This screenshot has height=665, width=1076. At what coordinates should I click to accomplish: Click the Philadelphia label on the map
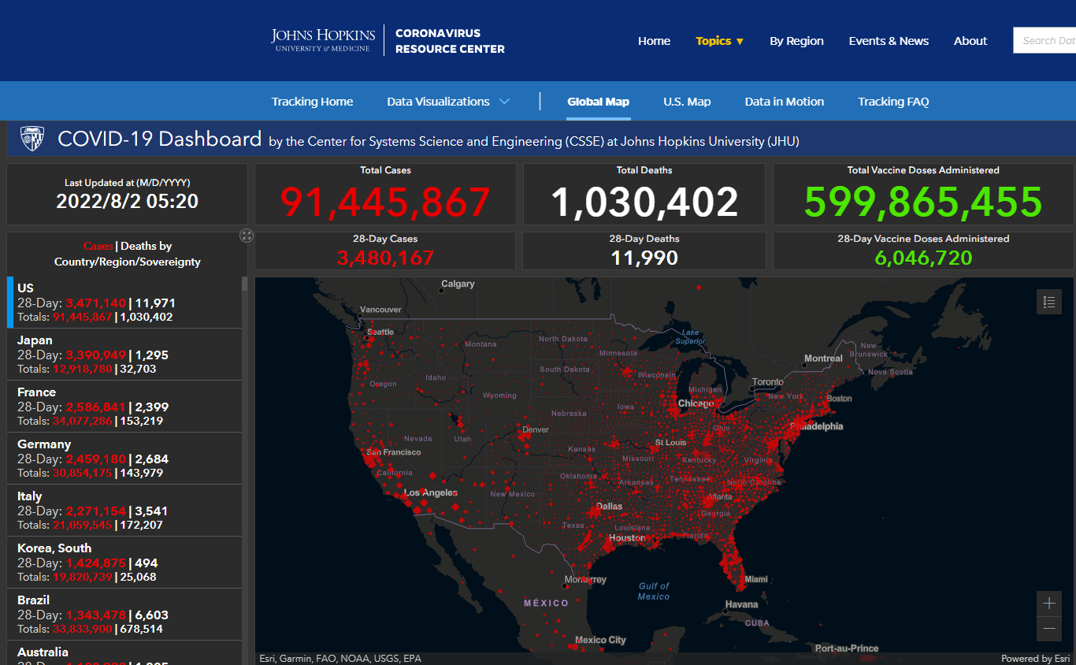click(x=816, y=426)
